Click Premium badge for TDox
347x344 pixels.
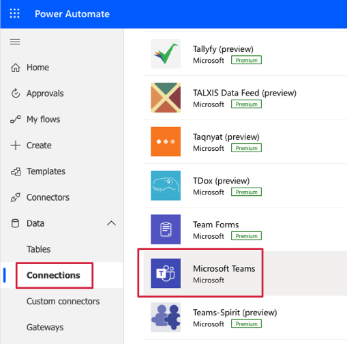[246, 192]
